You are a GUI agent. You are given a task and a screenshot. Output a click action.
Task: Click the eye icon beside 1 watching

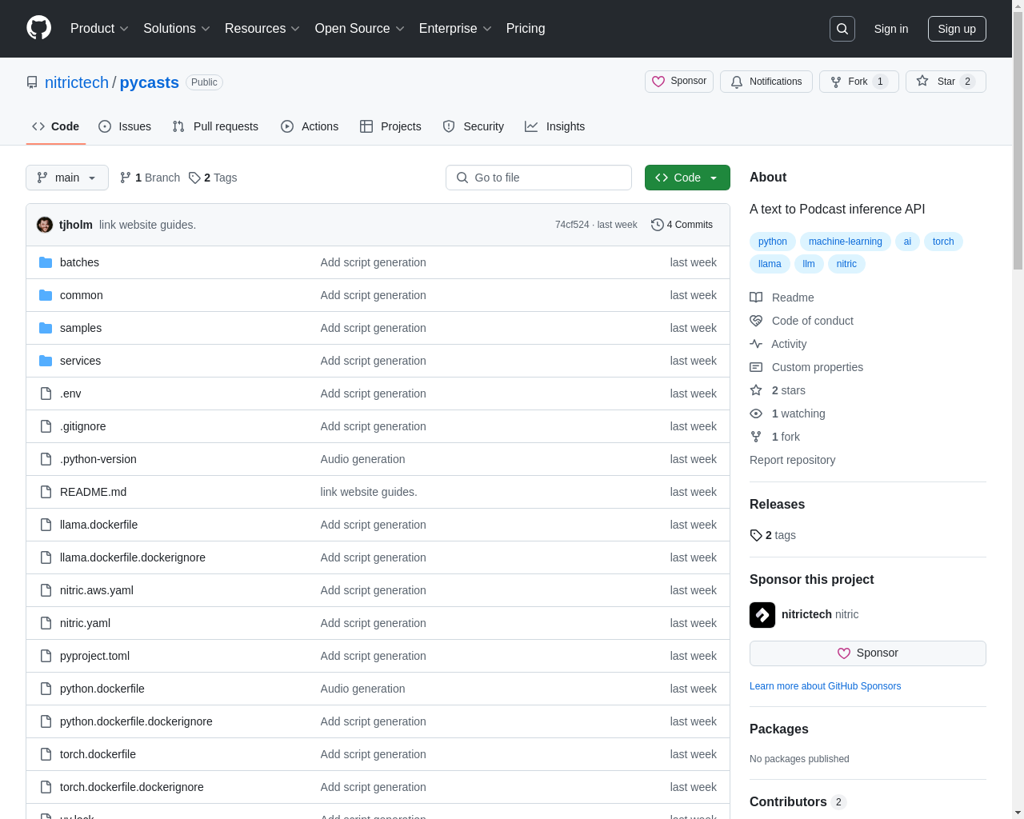(x=756, y=413)
